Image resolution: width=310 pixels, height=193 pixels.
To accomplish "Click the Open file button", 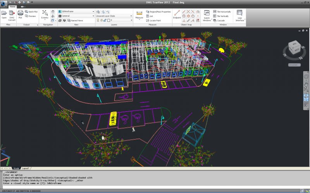I will click(x=4, y=15).
